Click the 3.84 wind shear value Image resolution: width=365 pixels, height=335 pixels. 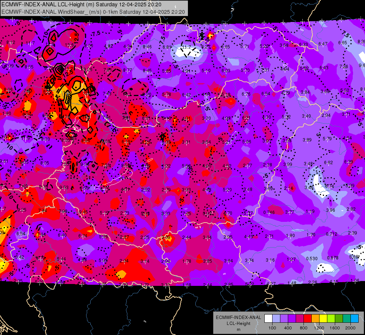pos(305,92)
